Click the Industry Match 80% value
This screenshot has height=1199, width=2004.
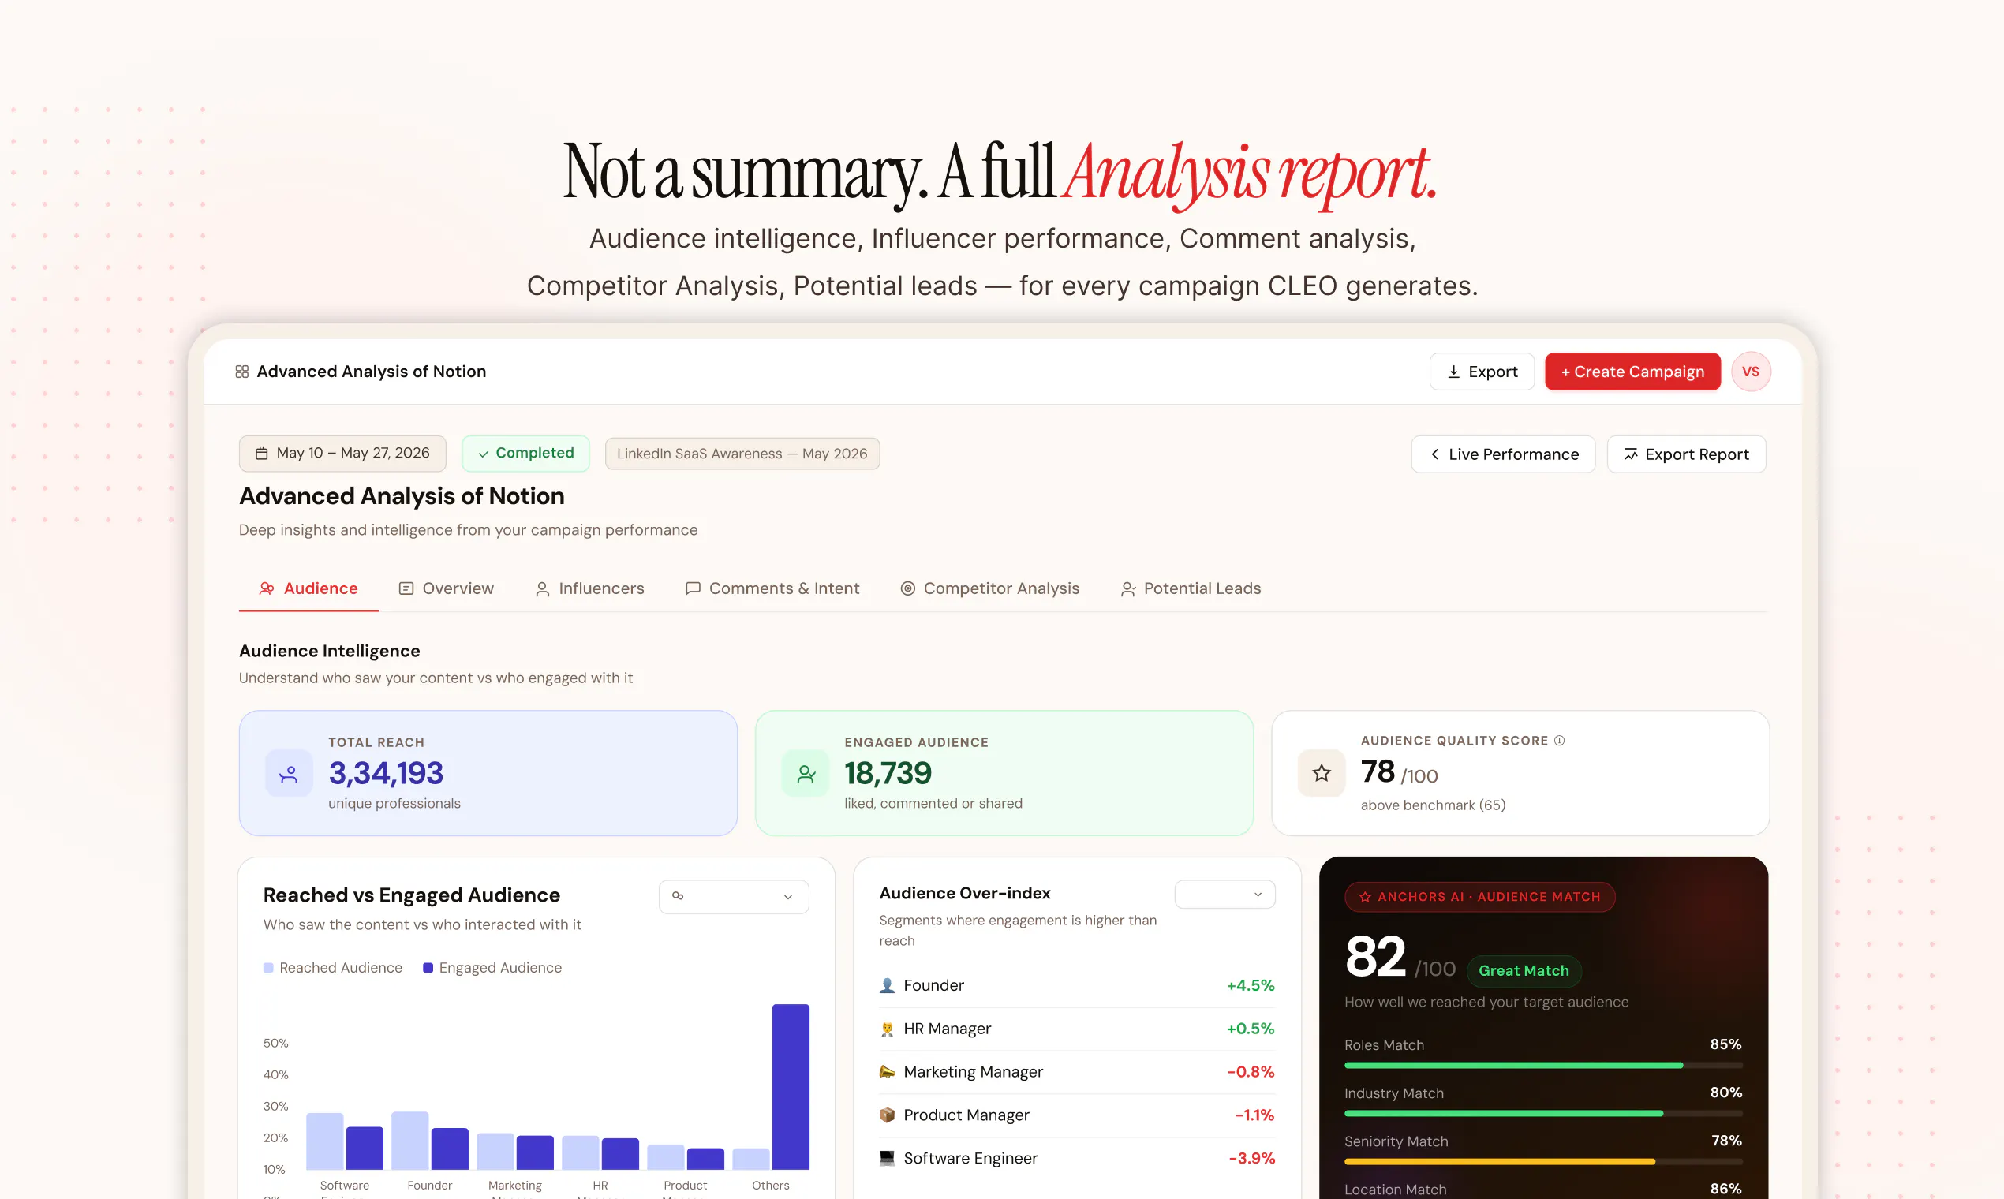[x=1726, y=1093]
